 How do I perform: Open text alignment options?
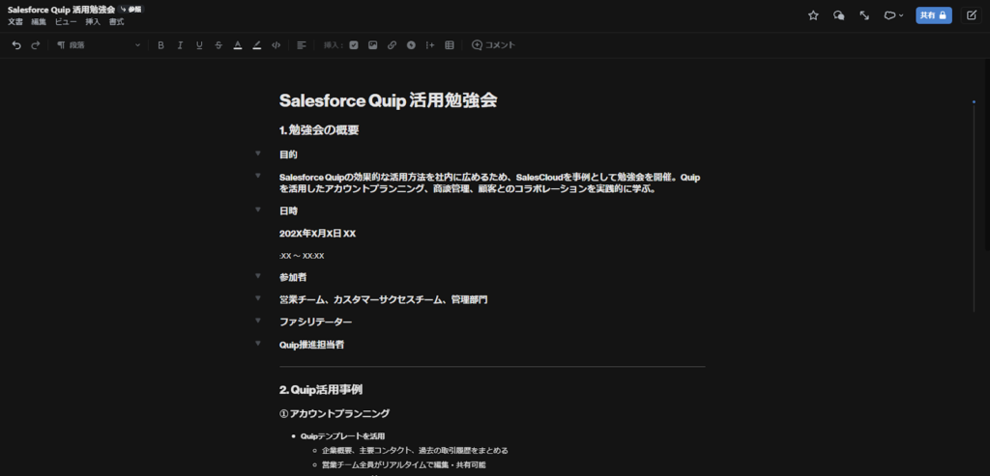click(x=302, y=45)
